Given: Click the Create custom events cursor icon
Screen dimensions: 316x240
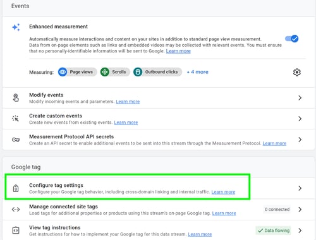Looking at the screenshot, I should tap(16, 119).
